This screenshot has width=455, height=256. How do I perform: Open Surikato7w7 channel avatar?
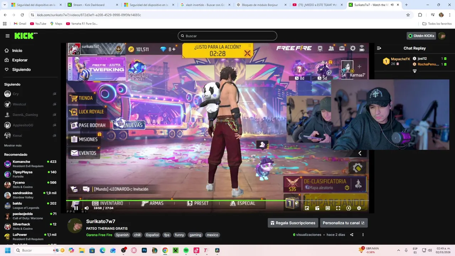(x=75, y=225)
